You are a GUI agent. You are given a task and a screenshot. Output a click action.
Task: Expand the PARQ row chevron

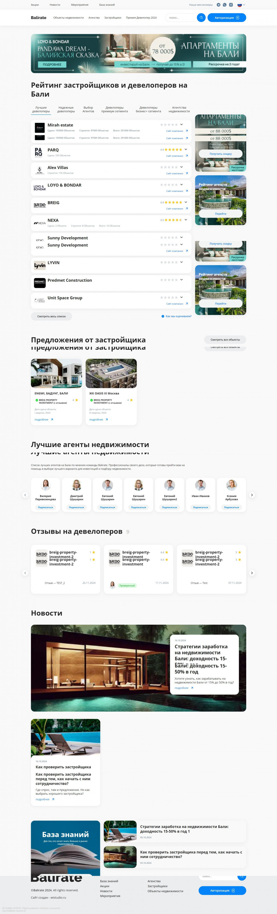(x=186, y=149)
